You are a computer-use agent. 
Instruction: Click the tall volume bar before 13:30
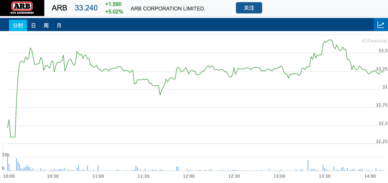tap(308, 166)
